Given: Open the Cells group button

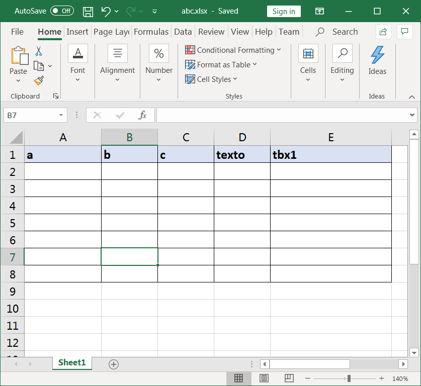Looking at the screenshot, I should point(308,63).
